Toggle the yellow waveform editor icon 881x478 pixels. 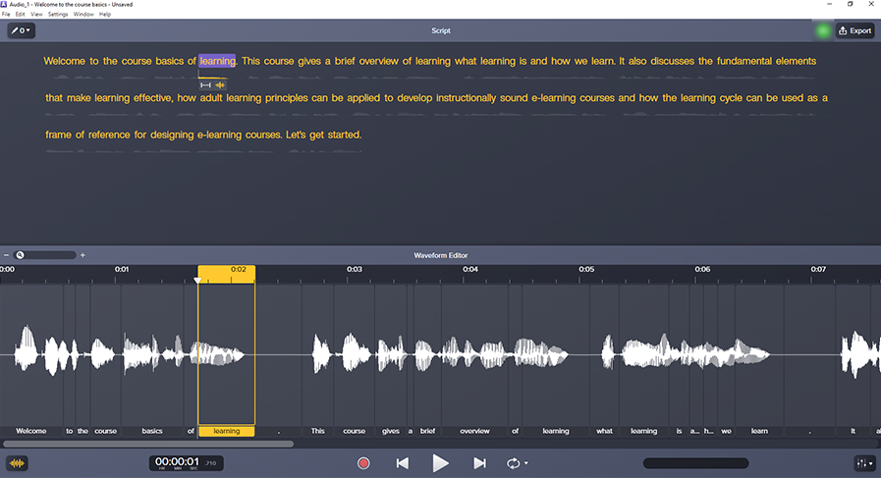coord(17,463)
